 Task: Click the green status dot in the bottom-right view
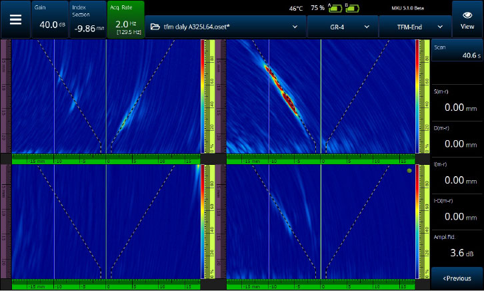click(408, 171)
